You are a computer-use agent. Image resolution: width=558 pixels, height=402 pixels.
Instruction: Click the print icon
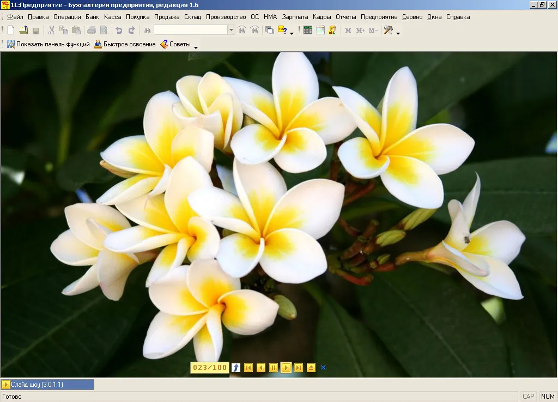coord(92,31)
